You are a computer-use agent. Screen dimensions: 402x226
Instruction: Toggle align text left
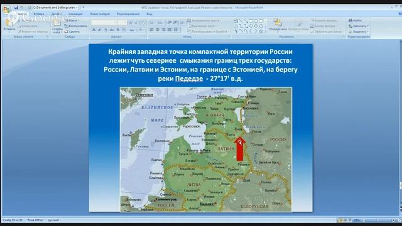pos(151,30)
